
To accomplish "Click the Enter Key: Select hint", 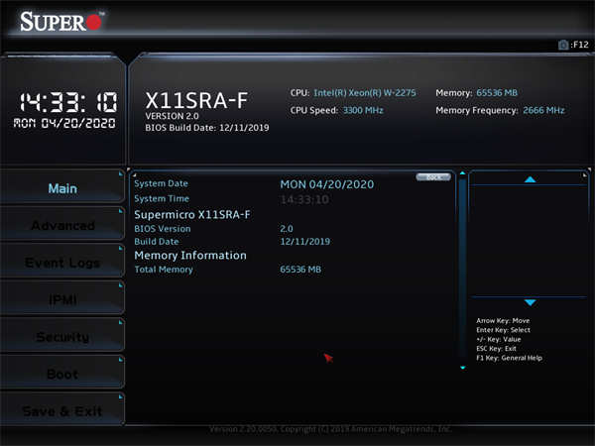I will (503, 330).
